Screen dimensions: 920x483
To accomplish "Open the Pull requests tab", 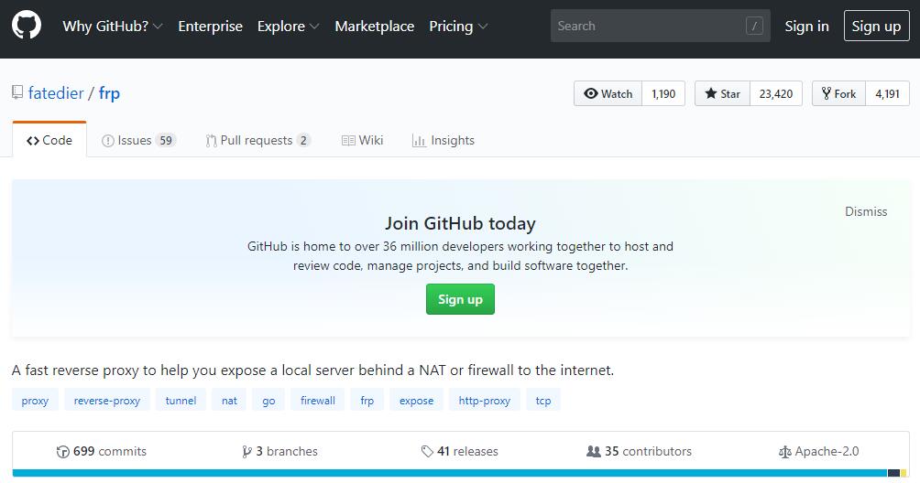I will pyautogui.click(x=257, y=140).
